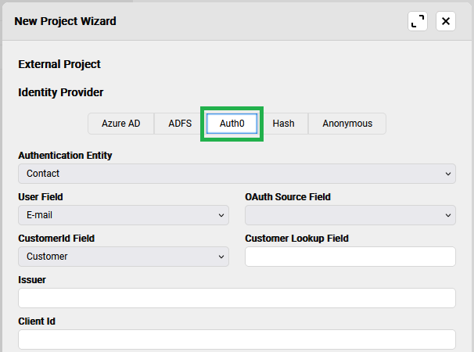Click the Customer Lookup Field label text

click(296, 239)
